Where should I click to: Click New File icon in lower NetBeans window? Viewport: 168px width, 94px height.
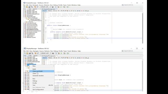(25, 53)
